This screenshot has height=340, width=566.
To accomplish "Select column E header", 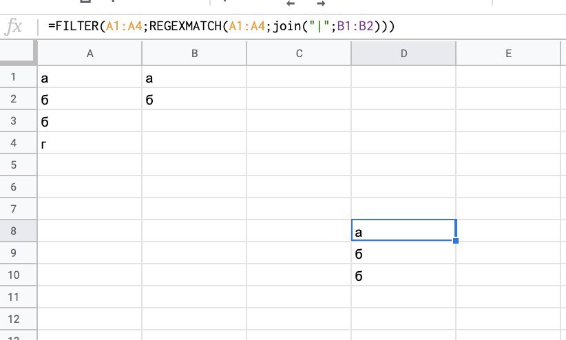I will coord(508,54).
